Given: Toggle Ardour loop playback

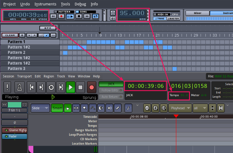Looking at the screenshot, I should 51,87.
